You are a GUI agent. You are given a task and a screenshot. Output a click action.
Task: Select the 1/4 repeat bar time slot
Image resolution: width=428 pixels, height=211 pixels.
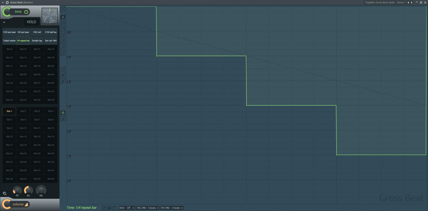23,41
